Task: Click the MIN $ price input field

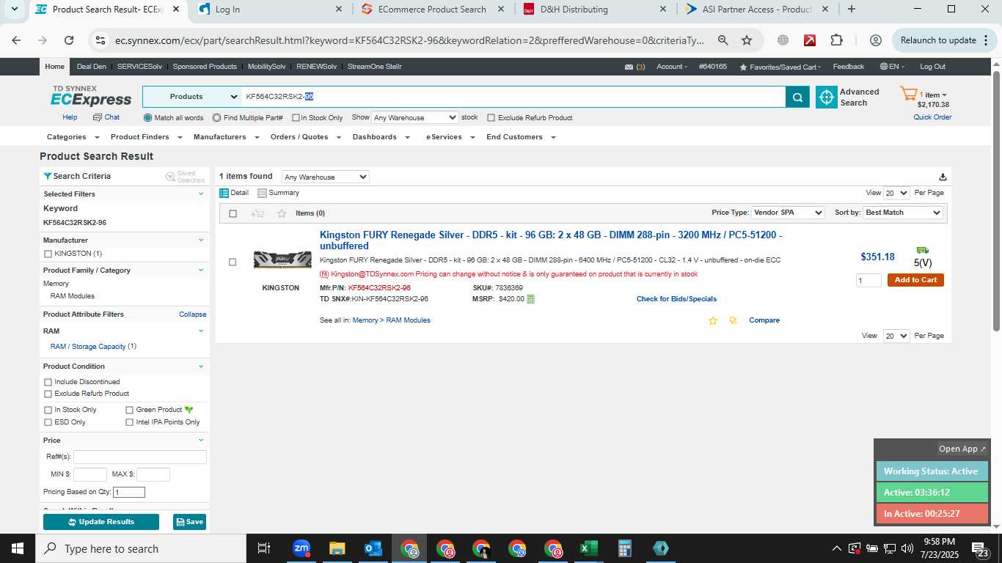Action: tap(90, 474)
